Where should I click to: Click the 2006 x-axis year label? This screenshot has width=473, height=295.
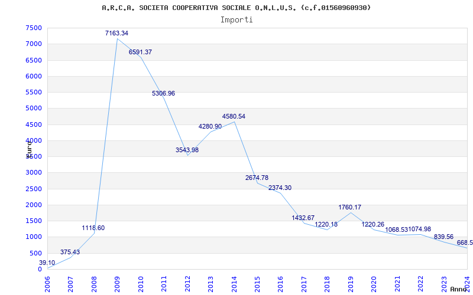[48, 284]
